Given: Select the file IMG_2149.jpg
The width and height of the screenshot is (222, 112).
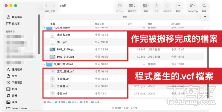Looking at the screenshot, I should point(66,49).
